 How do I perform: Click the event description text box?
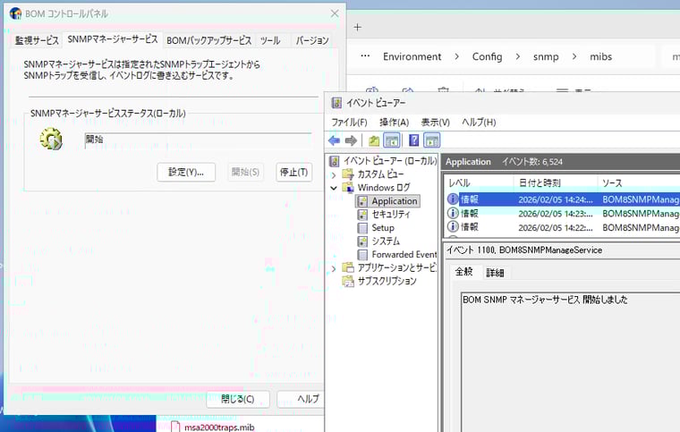[x=570, y=362]
